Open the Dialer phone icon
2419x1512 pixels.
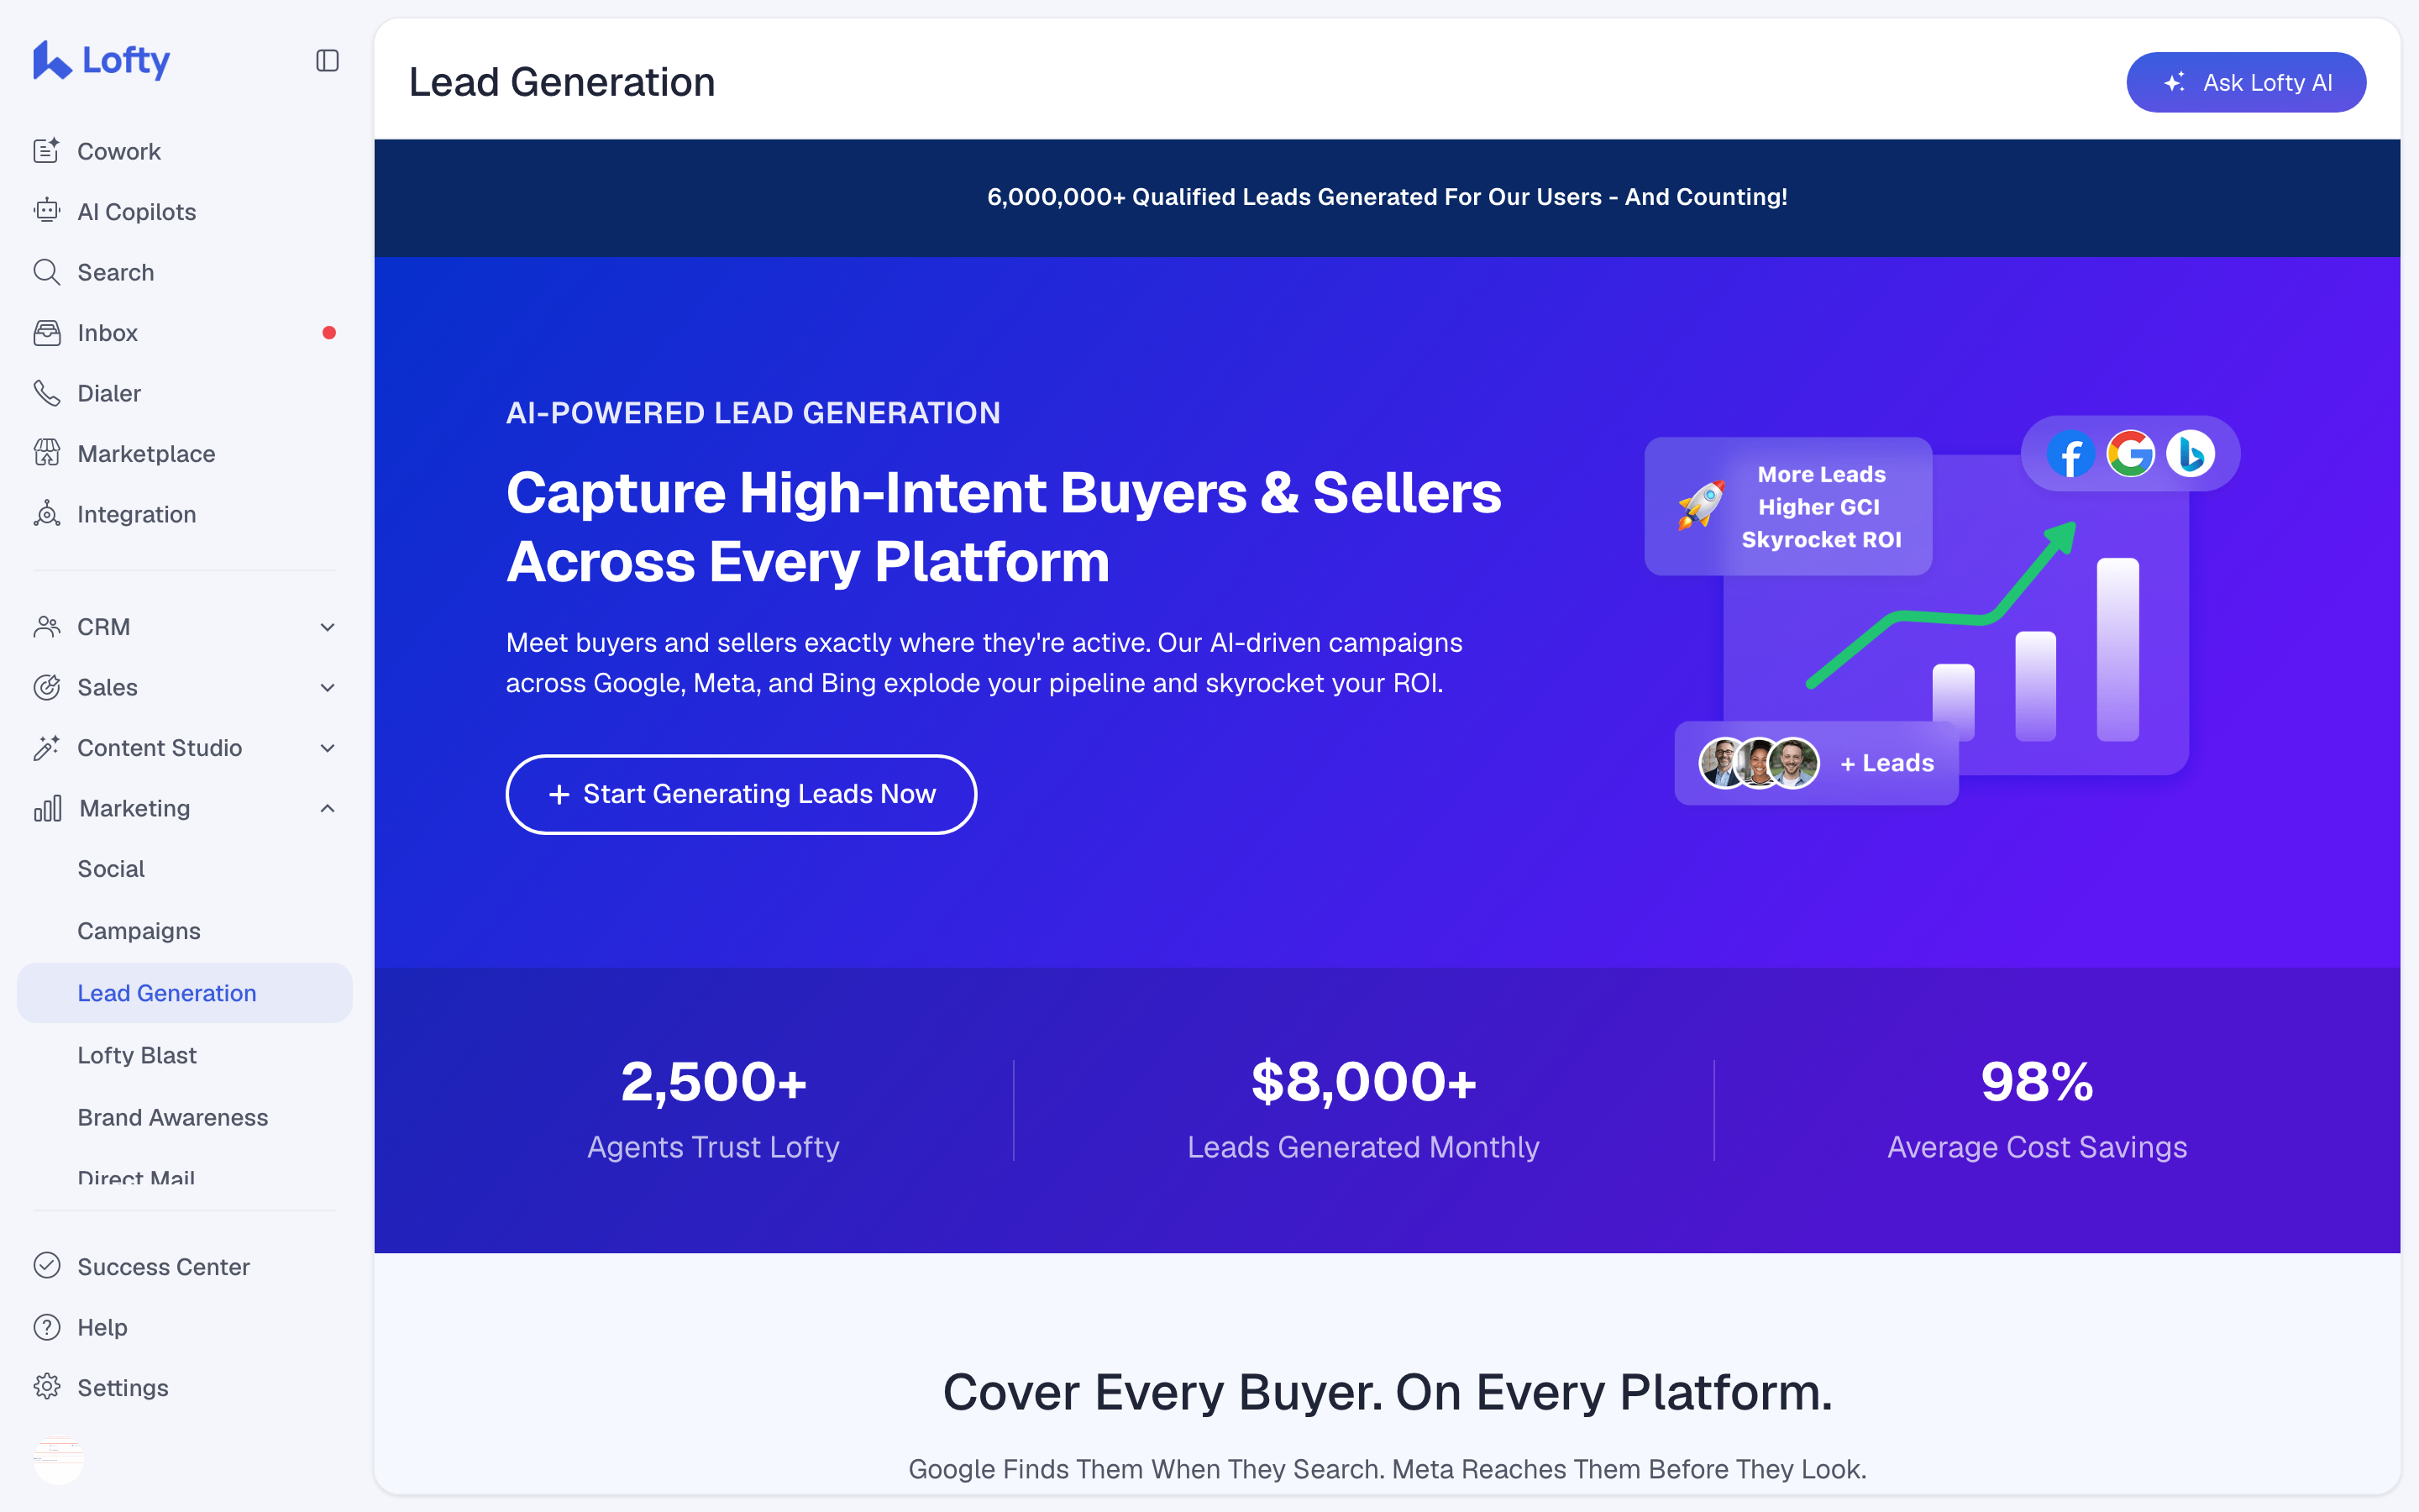tap(47, 393)
